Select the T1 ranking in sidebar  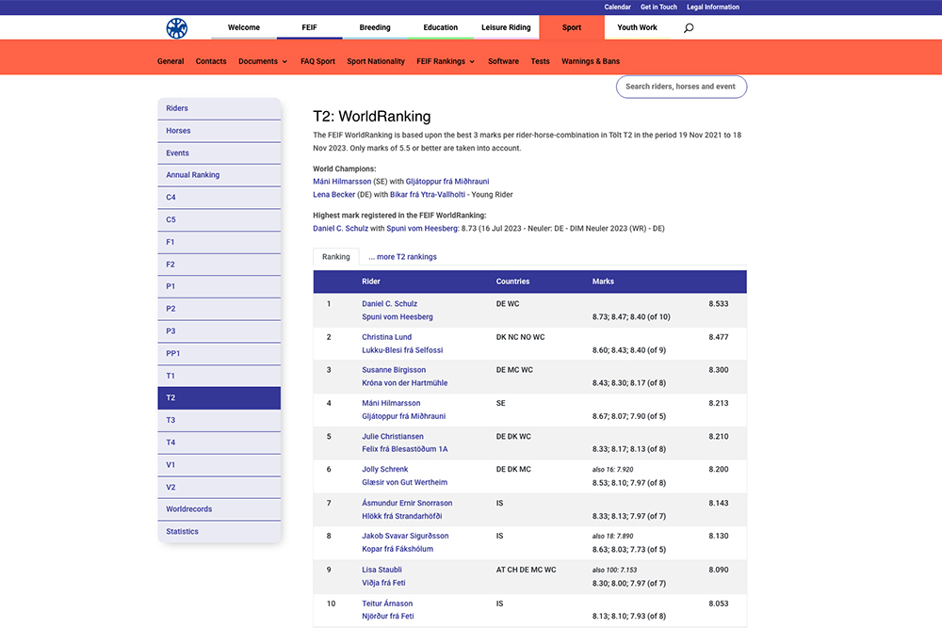tap(219, 376)
